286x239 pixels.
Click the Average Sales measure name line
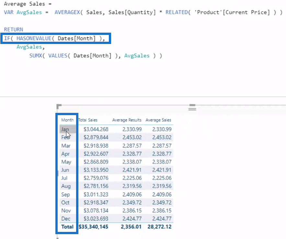[28, 4]
